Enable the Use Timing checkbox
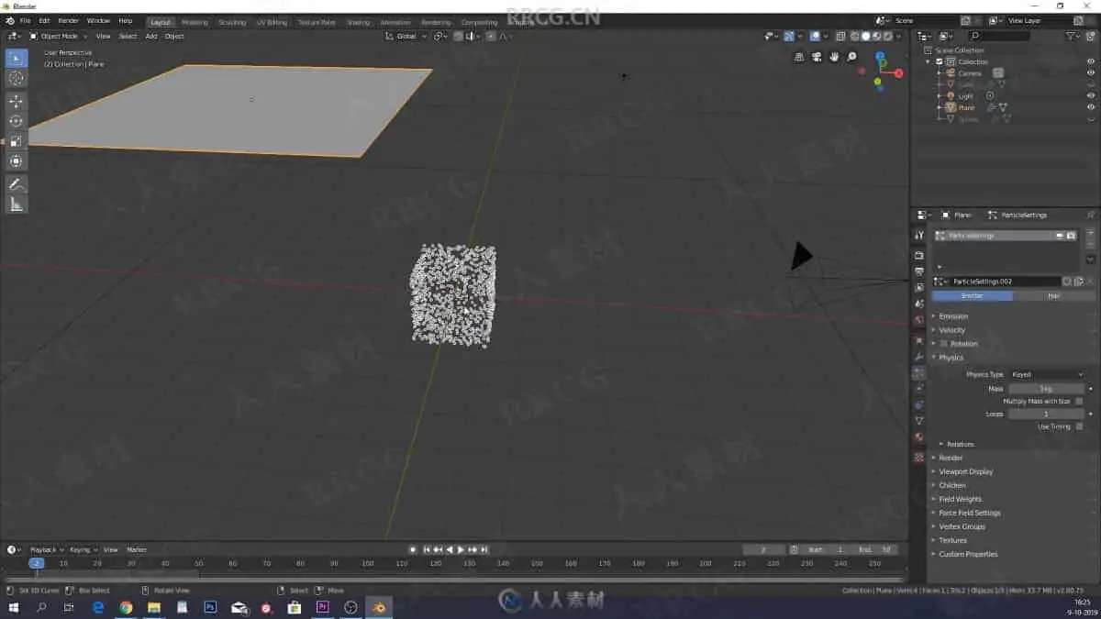The image size is (1101, 619). coord(1079,426)
